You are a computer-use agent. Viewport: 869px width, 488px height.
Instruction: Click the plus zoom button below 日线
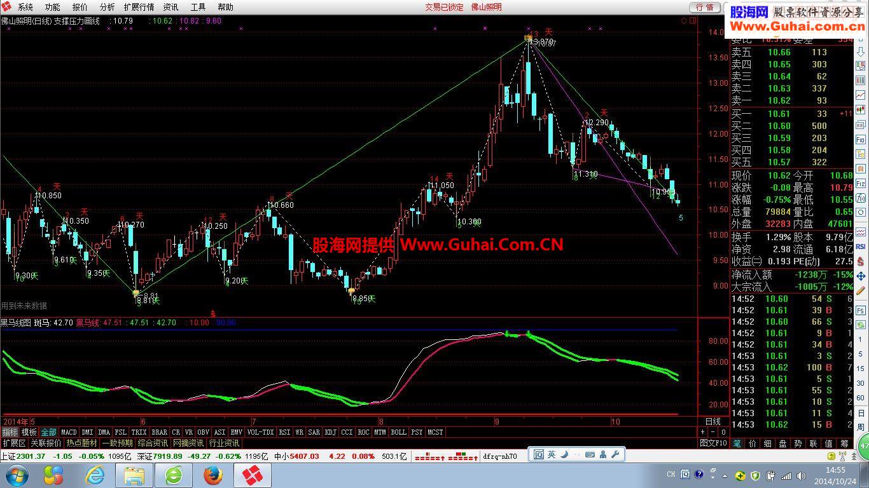pos(703,432)
